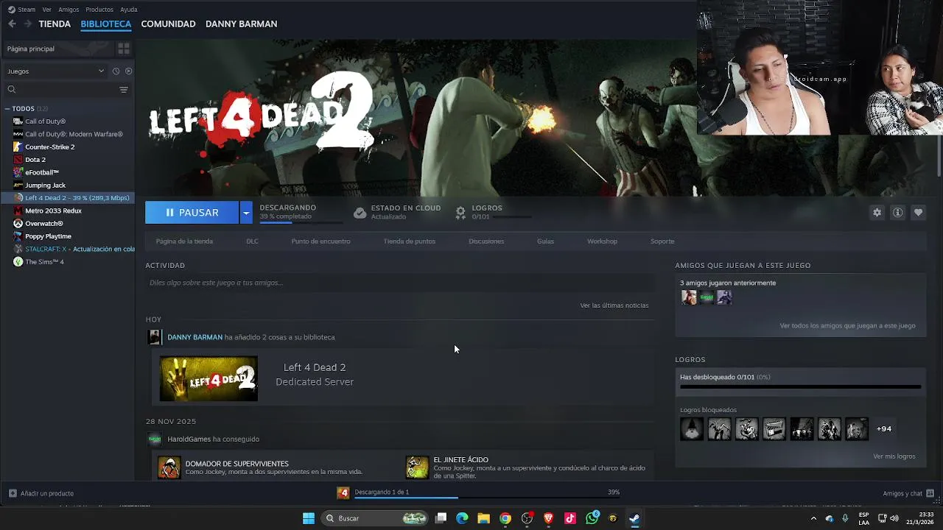Open Amigos y chat icon
Viewport: 943px width, 530px height.
930,493
